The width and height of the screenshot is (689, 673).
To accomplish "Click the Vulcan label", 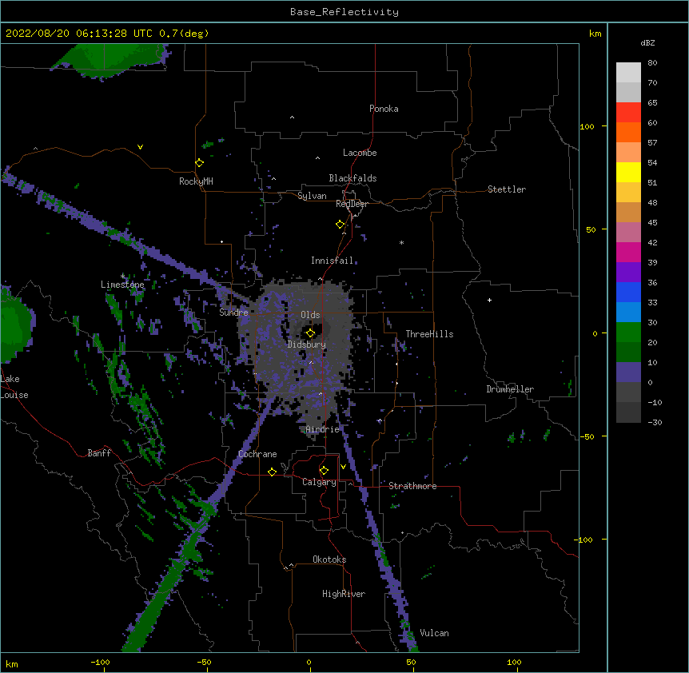I will 434,633.
